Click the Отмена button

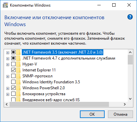(120, 114)
